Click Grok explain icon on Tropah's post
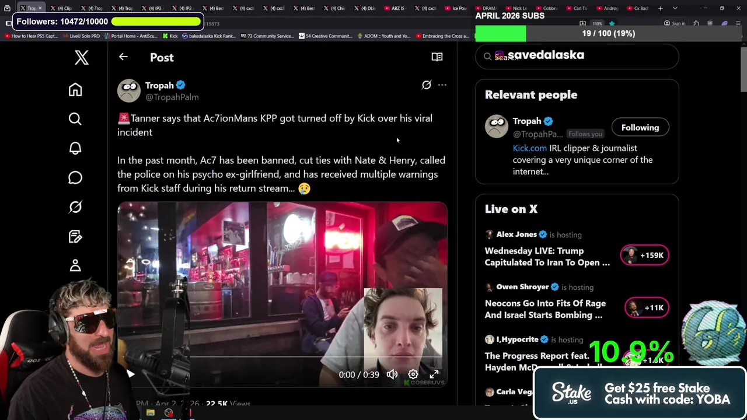747x420 pixels. pos(427,85)
